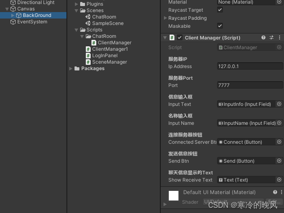Viewport: 284px width, 213px height.
Task: Select the LogInPanel script icon
Action: 88,56
